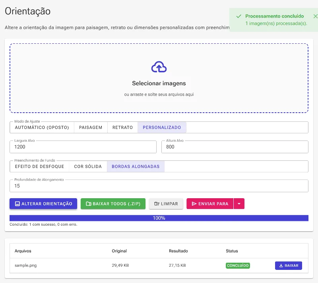Click the Concluído status badge
The width and height of the screenshot is (318, 283).
tap(238, 265)
